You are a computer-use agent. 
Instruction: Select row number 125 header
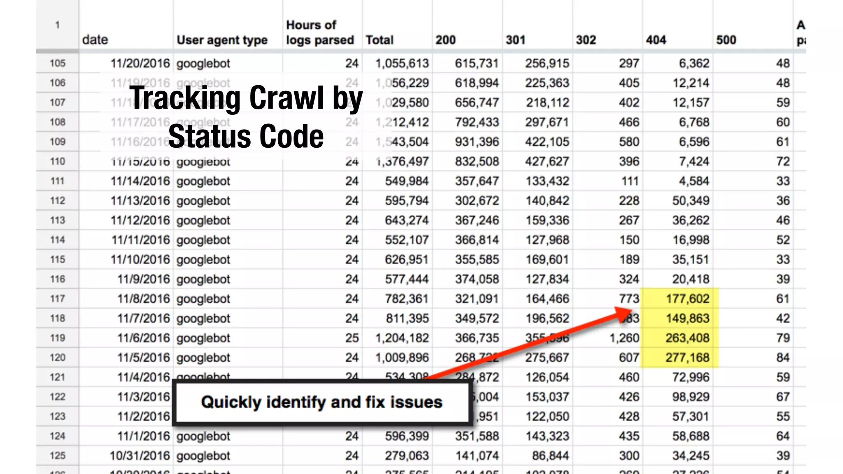pyautogui.click(x=58, y=455)
